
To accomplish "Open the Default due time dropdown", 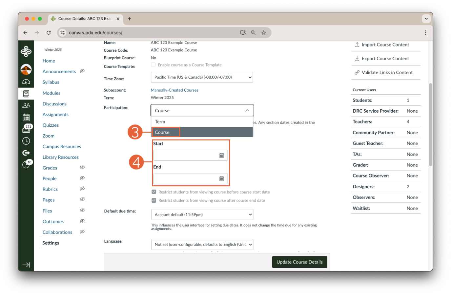I will (x=202, y=214).
